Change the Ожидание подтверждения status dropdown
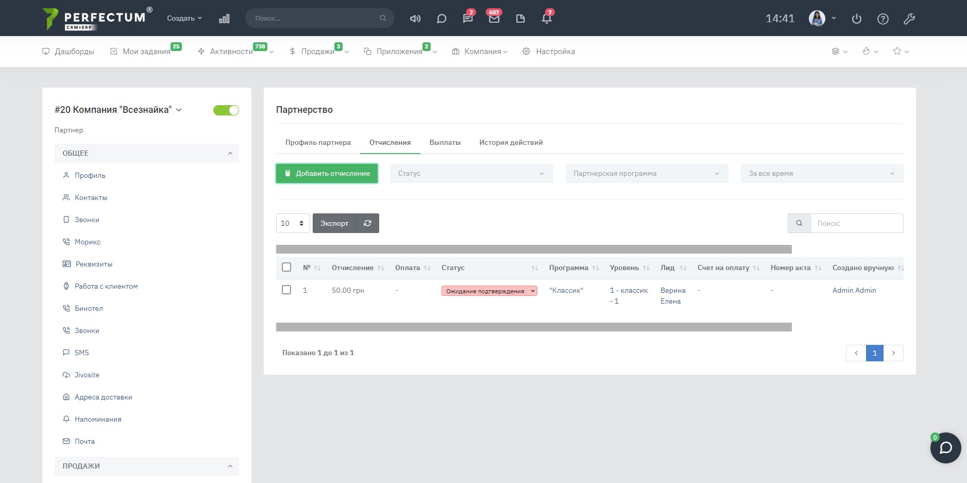 pos(489,291)
